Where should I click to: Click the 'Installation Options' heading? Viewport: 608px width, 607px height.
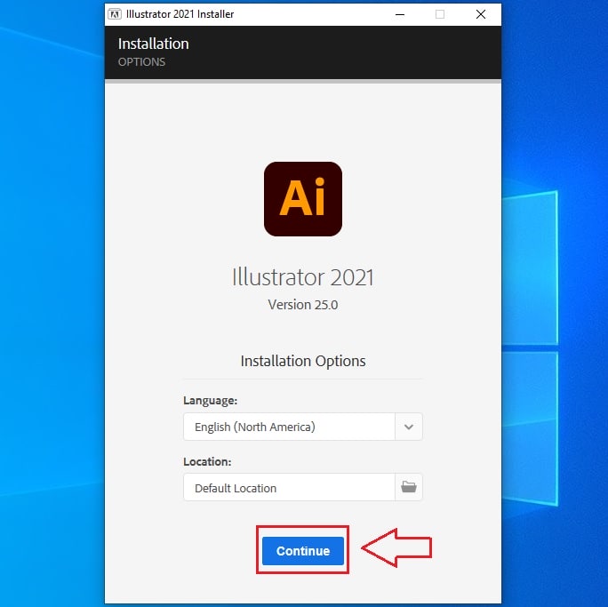303,361
